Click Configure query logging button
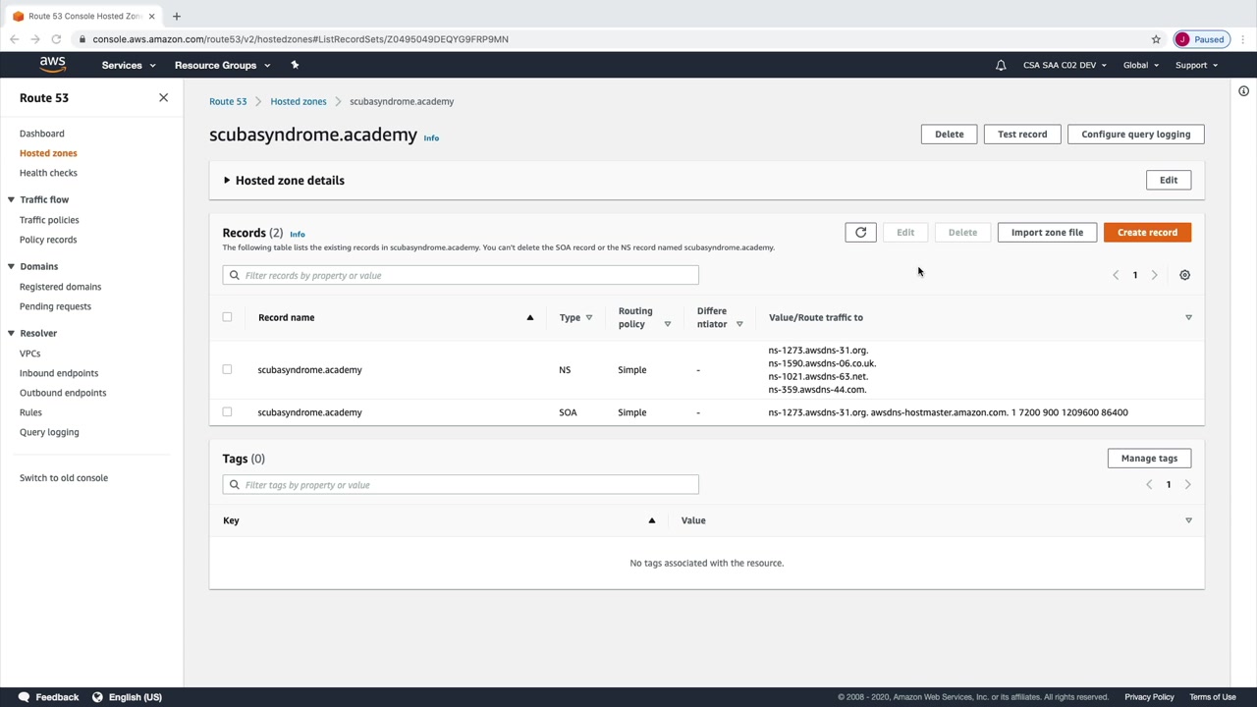This screenshot has height=707, width=1257. click(x=1135, y=135)
